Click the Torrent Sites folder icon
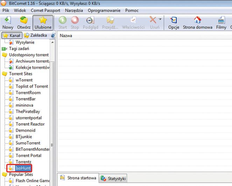232x186 pixels. pos(5,74)
